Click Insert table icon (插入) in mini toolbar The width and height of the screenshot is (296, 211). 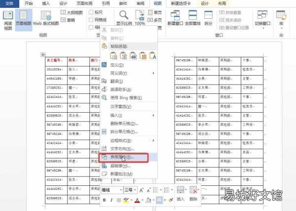click(181, 193)
